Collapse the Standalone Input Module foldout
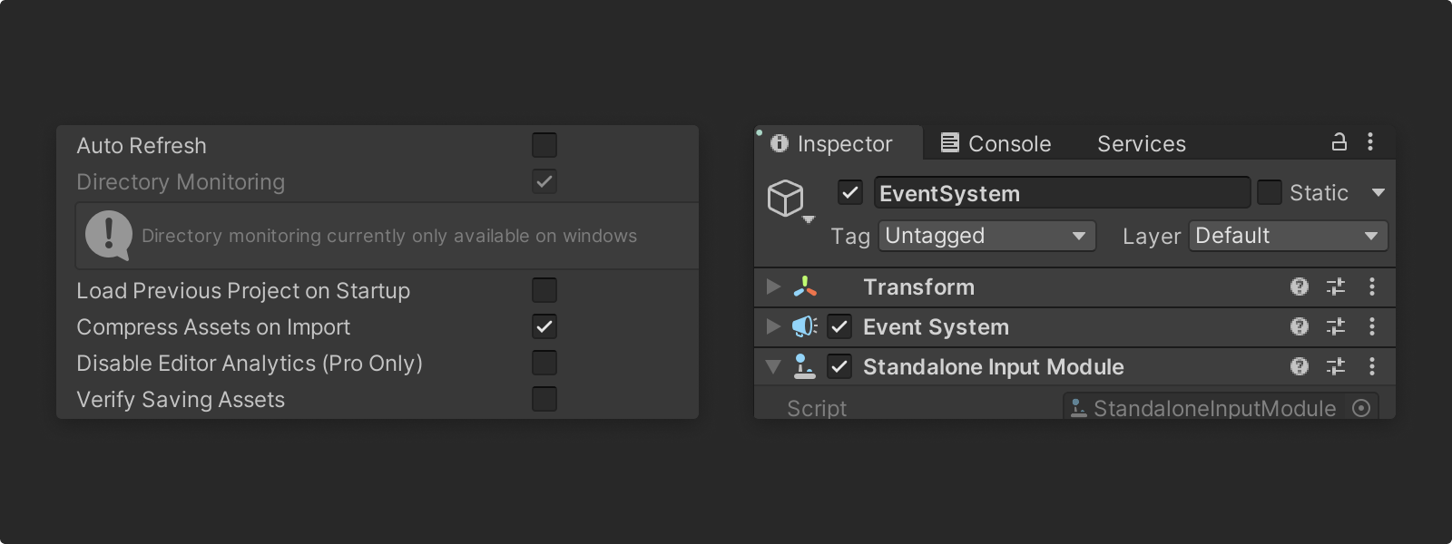1452x544 pixels. pos(773,366)
